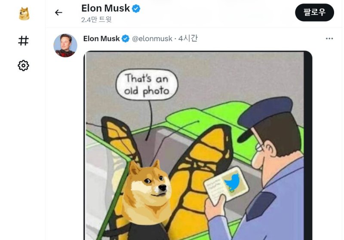Open the hashtag Explore icon
This screenshot has height=240, width=344.
tap(24, 41)
